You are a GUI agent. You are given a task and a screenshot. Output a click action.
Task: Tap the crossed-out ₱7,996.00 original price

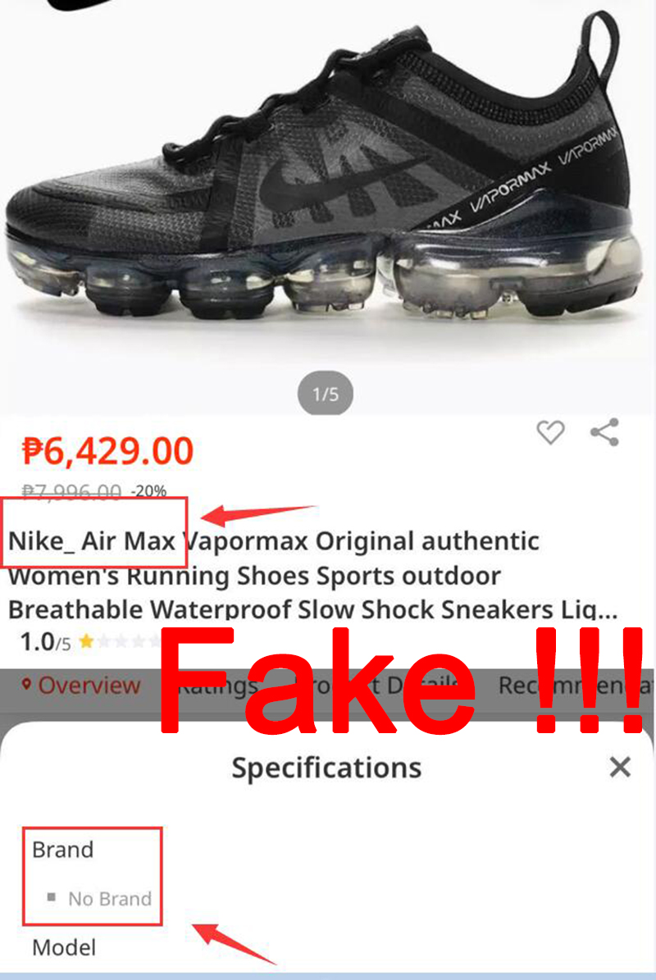71,491
